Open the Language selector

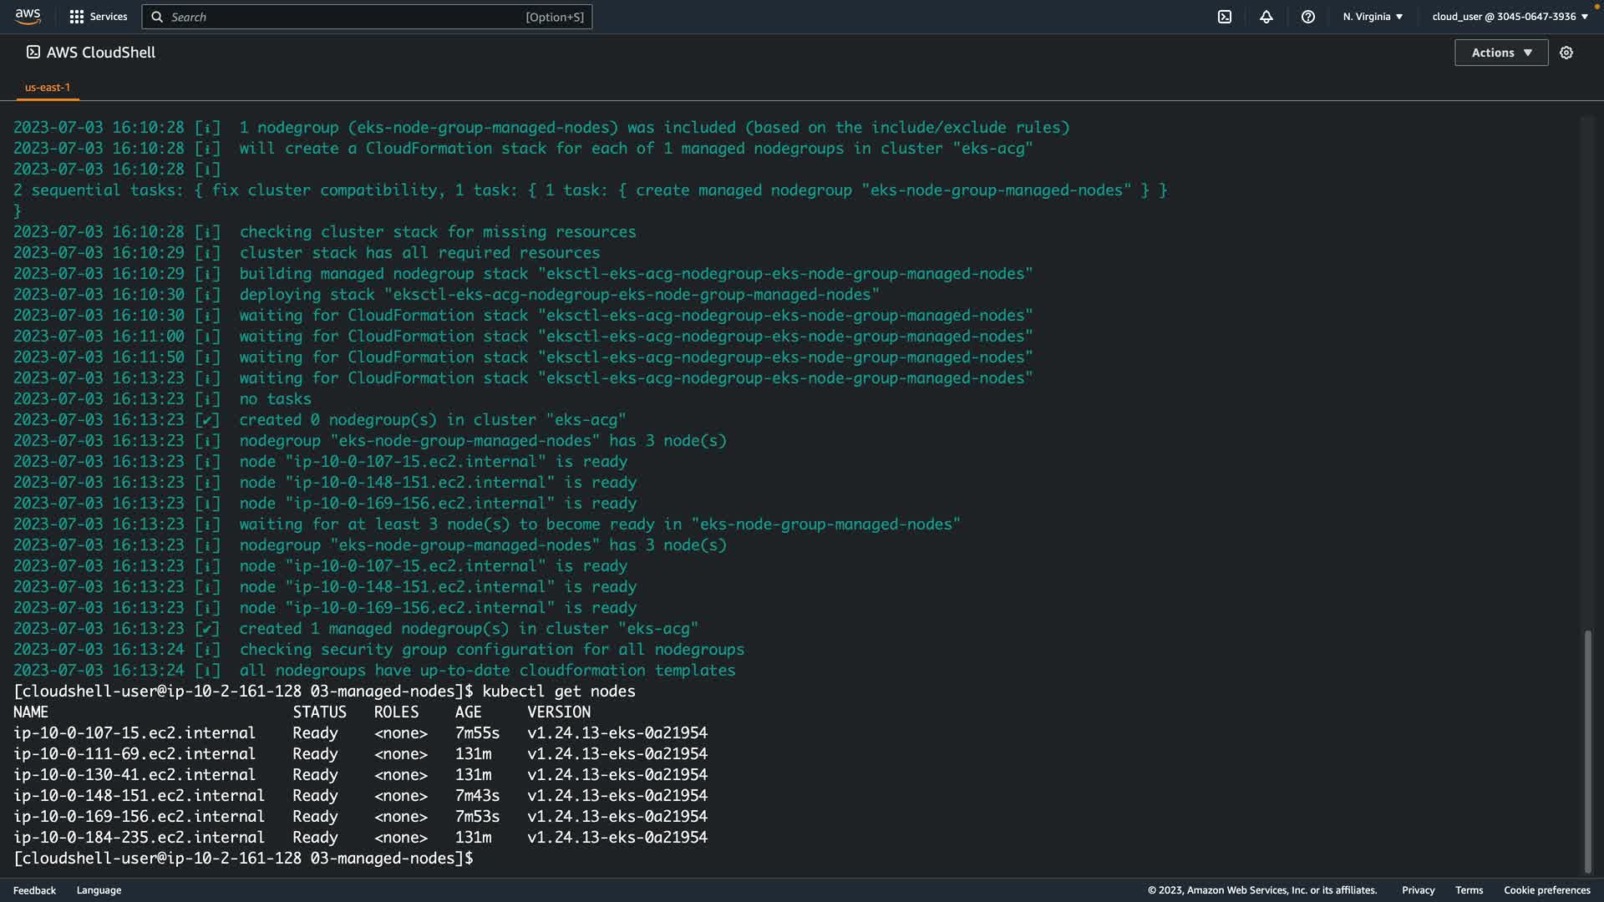pyautogui.click(x=99, y=890)
